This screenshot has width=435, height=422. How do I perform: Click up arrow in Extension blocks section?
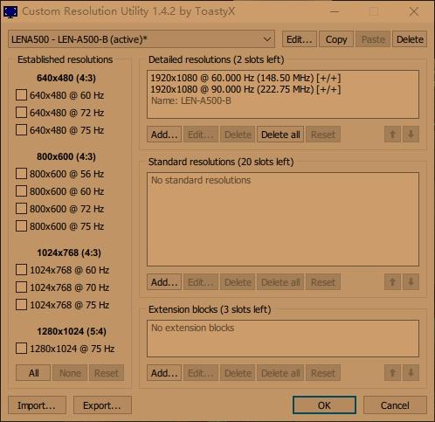(392, 372)
